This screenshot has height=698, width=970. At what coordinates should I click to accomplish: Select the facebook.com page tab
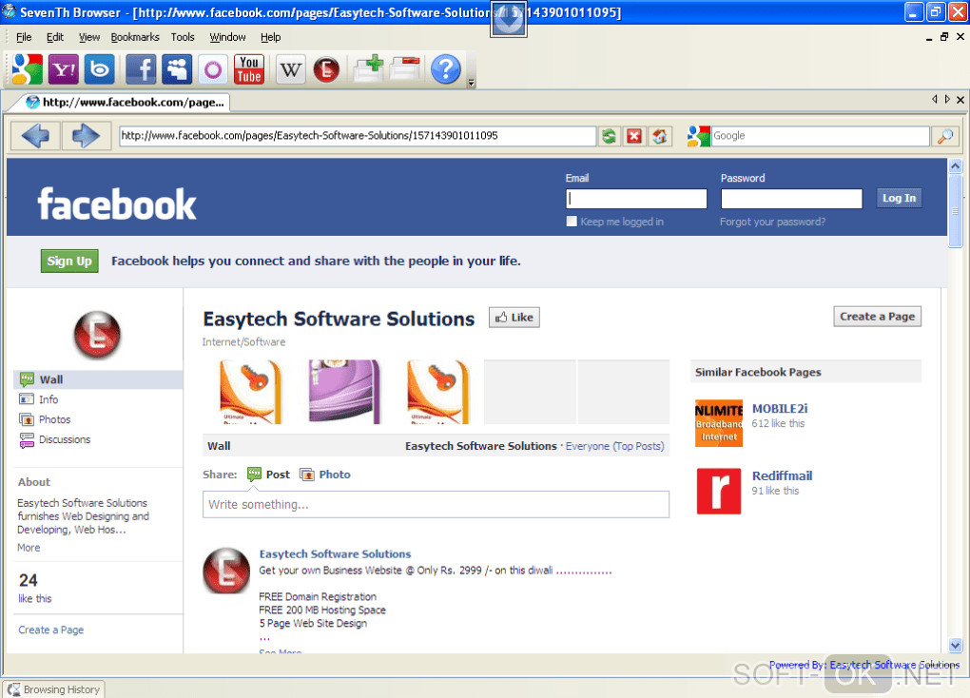123,102
